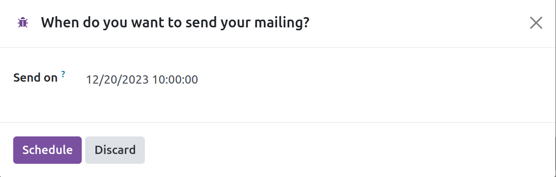The image size is (556, 177).
Task: Edit the 12/20/2023 10:00:00 datetime value
Action: pos(142,79)
